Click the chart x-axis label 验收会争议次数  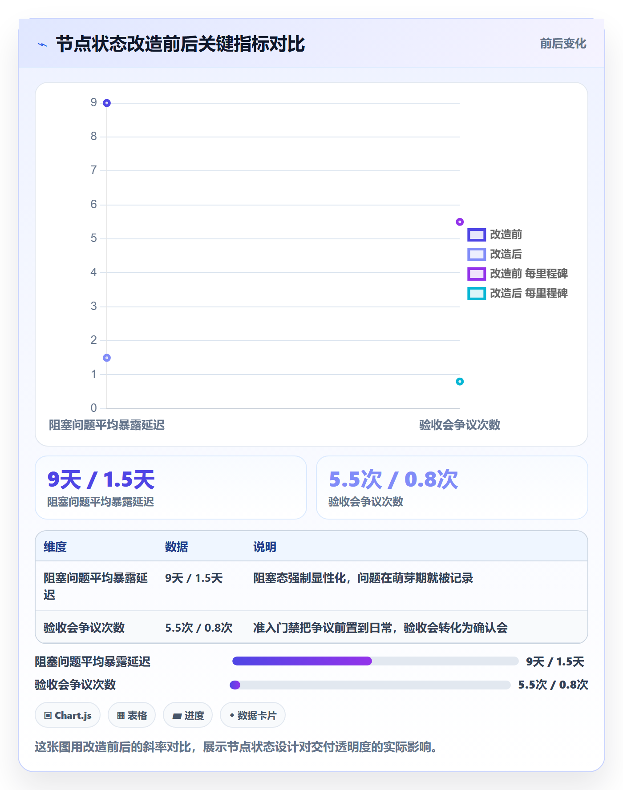point(460,425)
